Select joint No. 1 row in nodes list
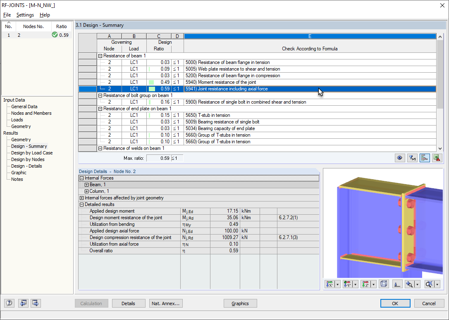 pyautogui.click(x=37, y=35)
